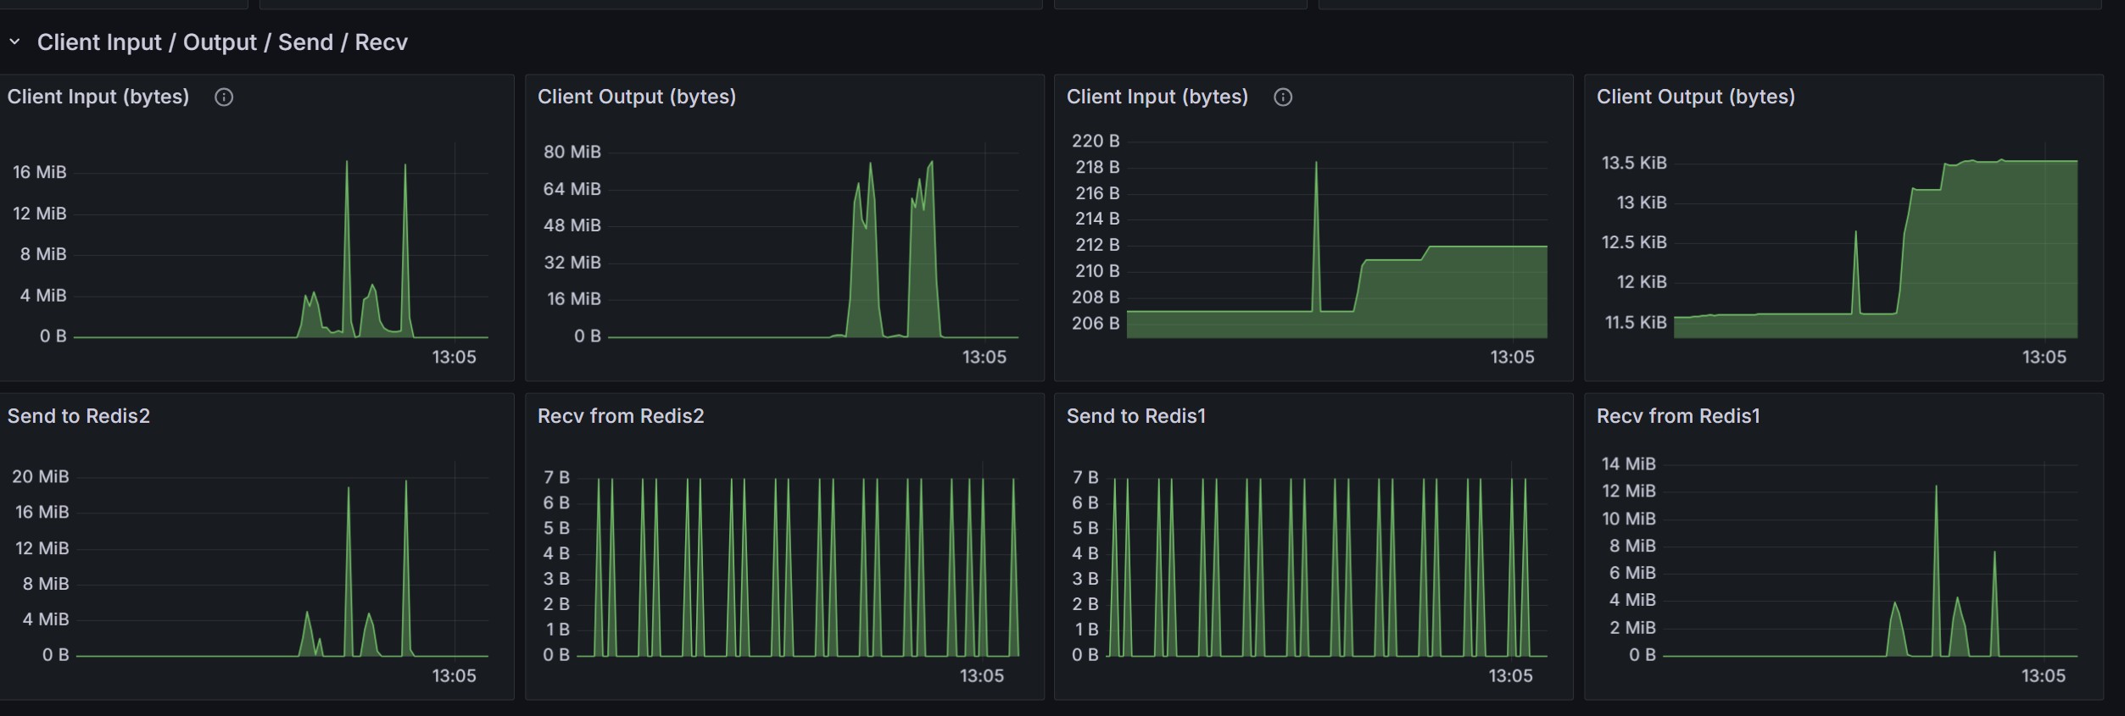Click the 13:05 time label under Recv from Redis1
2125x716 pixels.
(x=2043, y=676)
